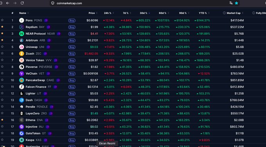Click VeChain YTD value 12.52%
This screenshot has width=266, height=147.
[204, 74]
